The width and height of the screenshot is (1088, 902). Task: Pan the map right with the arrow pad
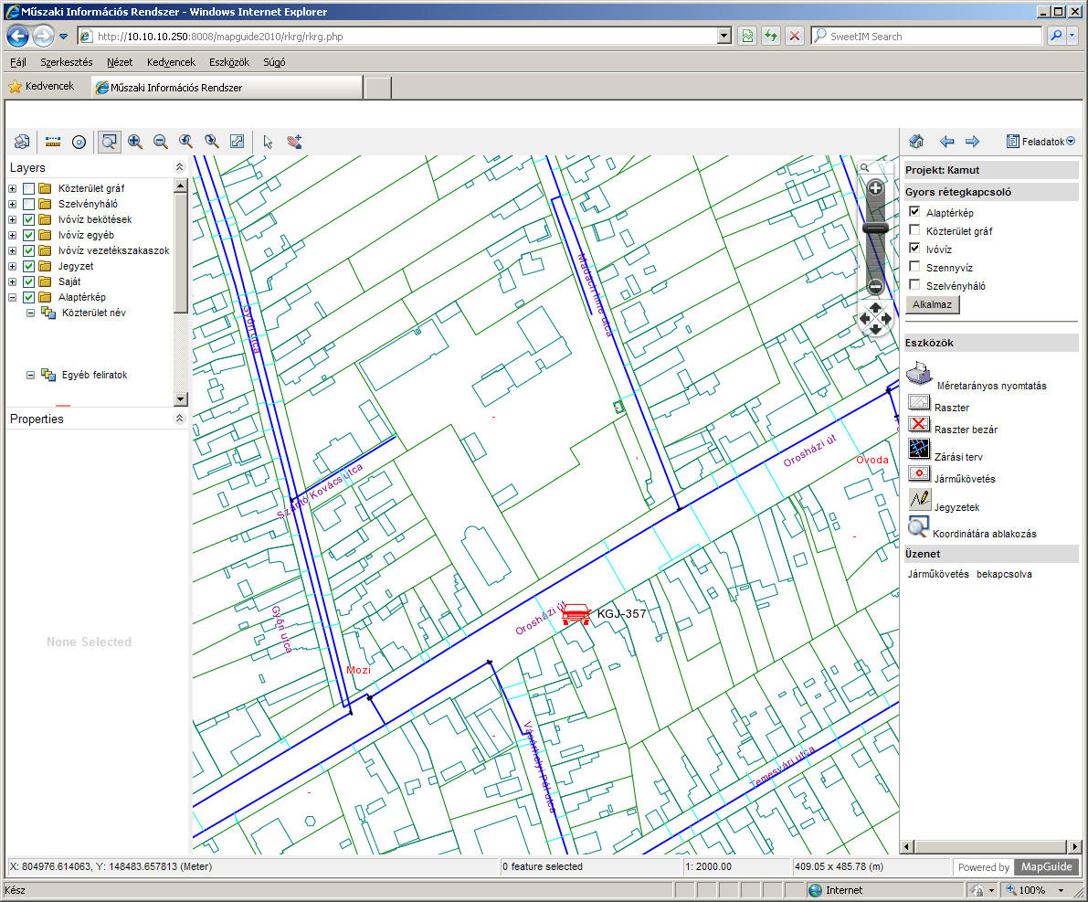click(886, 319)
